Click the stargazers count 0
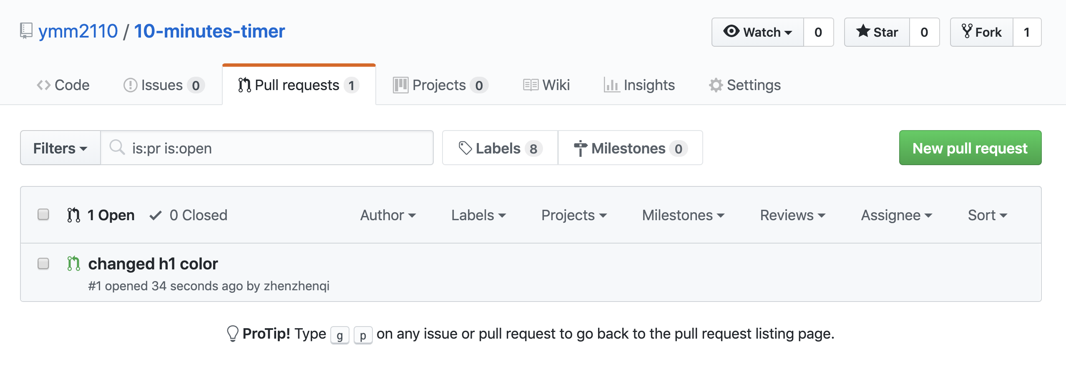This screenshot has width=1066, height=372. [x=924, y=32]
